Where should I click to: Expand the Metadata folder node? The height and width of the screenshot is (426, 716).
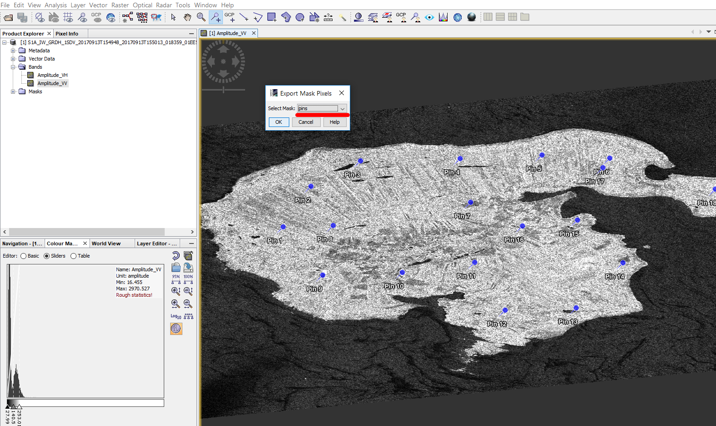pyautogui.click(x=13, y=51)
